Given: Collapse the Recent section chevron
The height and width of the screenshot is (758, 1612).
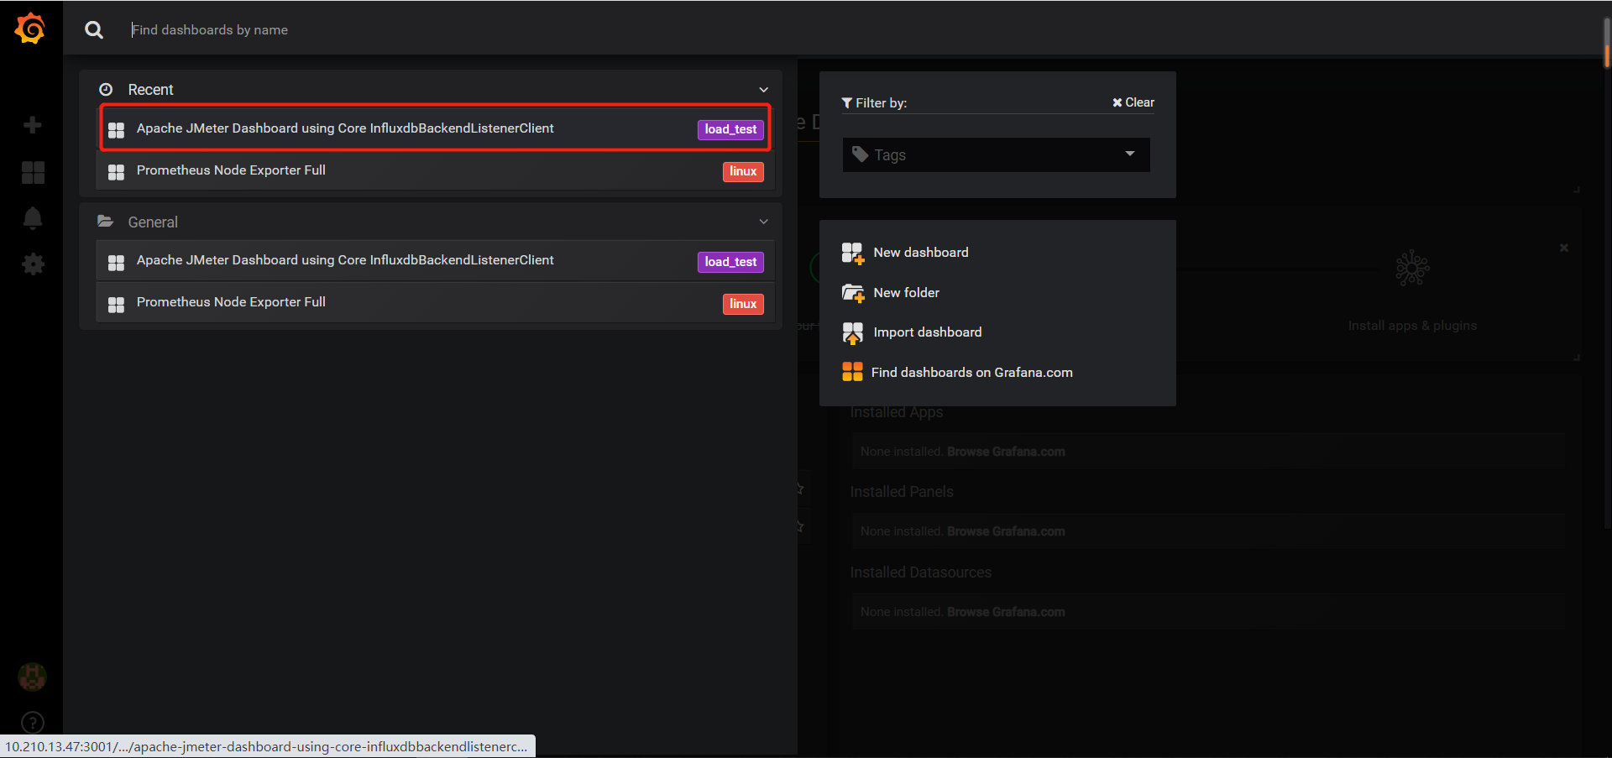Looking at the screenshot, I should [x=763, y=90].
